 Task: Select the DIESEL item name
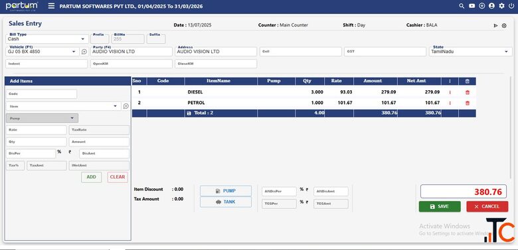coord(195,92)
